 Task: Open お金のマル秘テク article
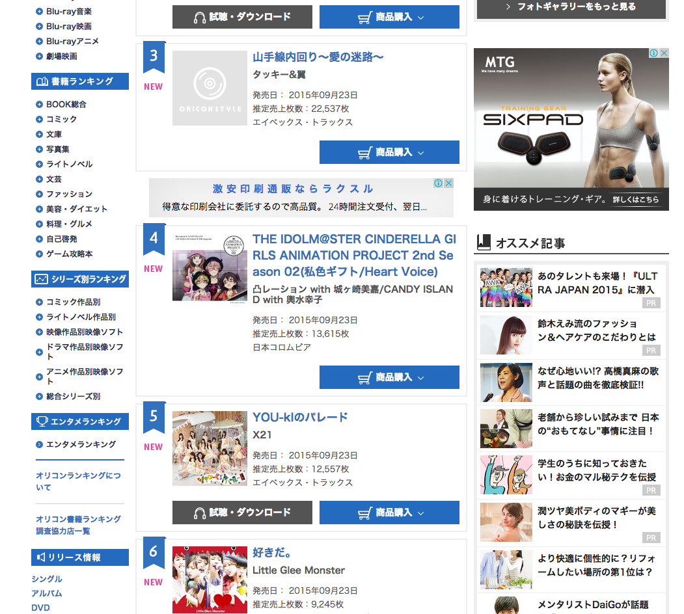(571, 475)
